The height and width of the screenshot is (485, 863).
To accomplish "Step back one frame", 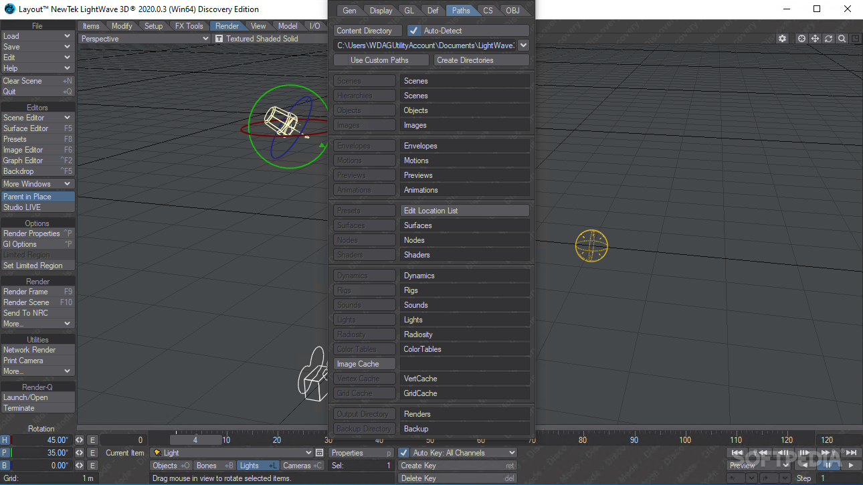I will [x=783, y=453].
